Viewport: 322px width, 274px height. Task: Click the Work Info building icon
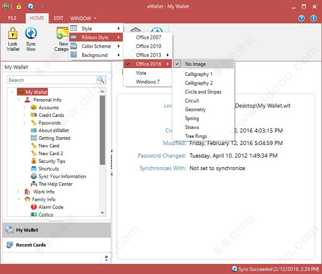point(27,192)
